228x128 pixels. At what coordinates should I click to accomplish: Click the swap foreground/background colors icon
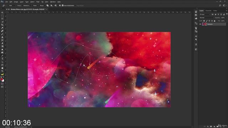tap(4, 77)
